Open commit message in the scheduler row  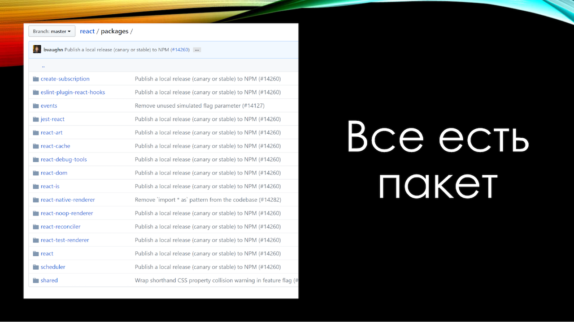click(x=208, y=267)
